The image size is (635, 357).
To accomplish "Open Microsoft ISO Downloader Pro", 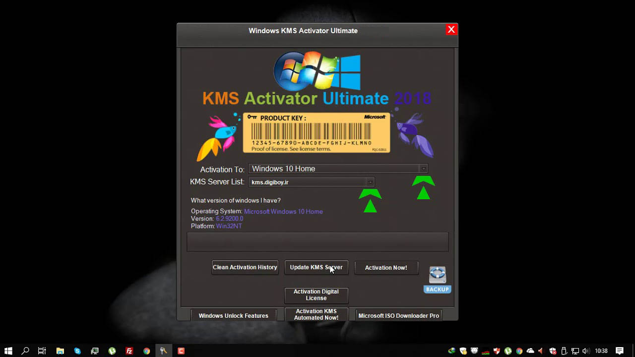I will 398,315.
